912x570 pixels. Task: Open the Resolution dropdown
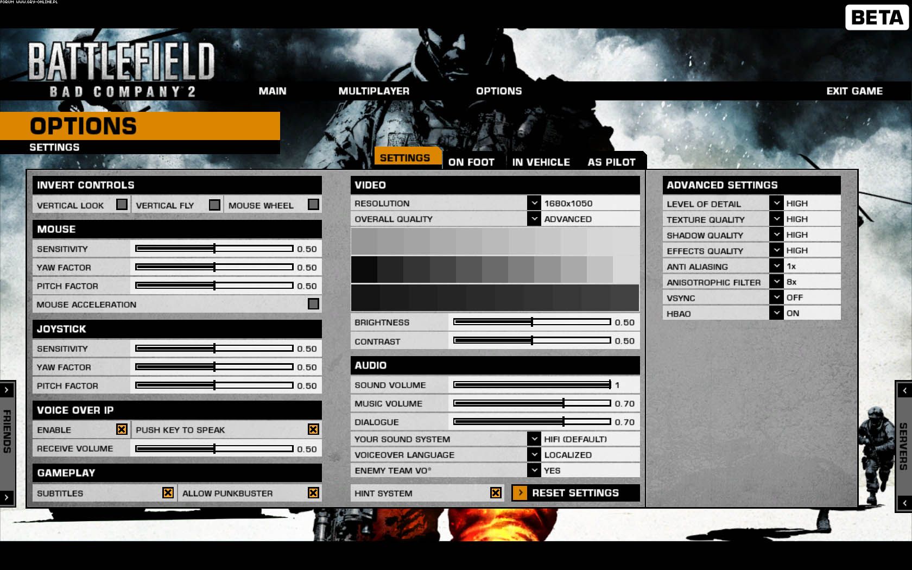coord(534,203)
